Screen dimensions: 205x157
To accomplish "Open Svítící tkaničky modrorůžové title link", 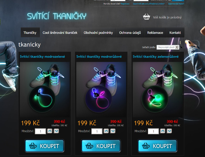I will (x=99, y=57).
